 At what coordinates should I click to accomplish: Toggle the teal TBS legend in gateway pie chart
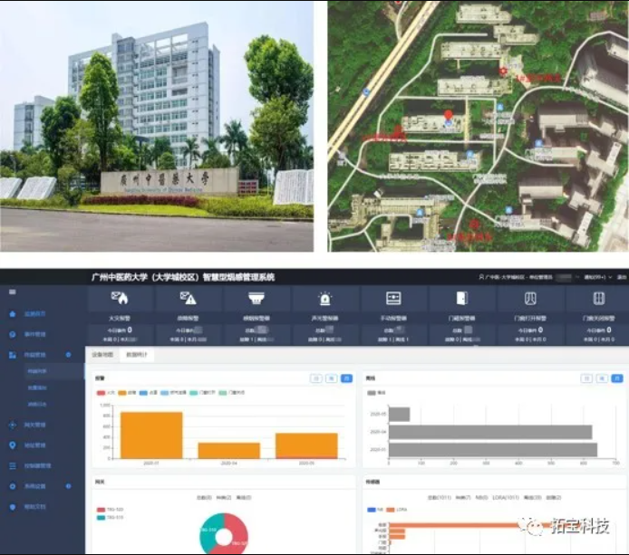100,518
